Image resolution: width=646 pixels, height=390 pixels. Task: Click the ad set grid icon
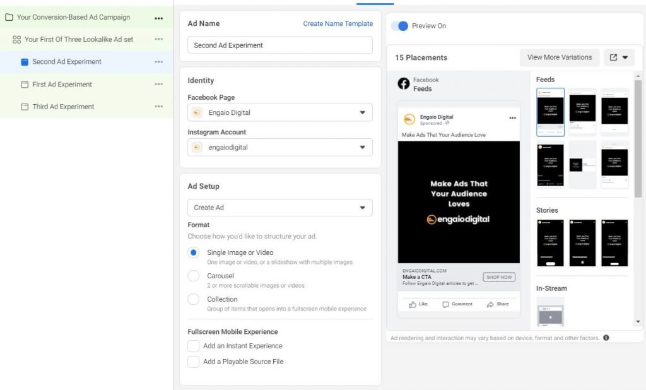coord(16,40)
